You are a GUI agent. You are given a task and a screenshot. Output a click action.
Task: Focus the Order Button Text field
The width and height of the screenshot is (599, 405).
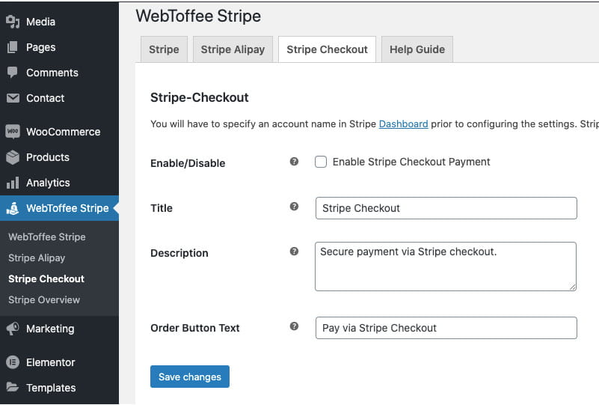tap(446, 328)
